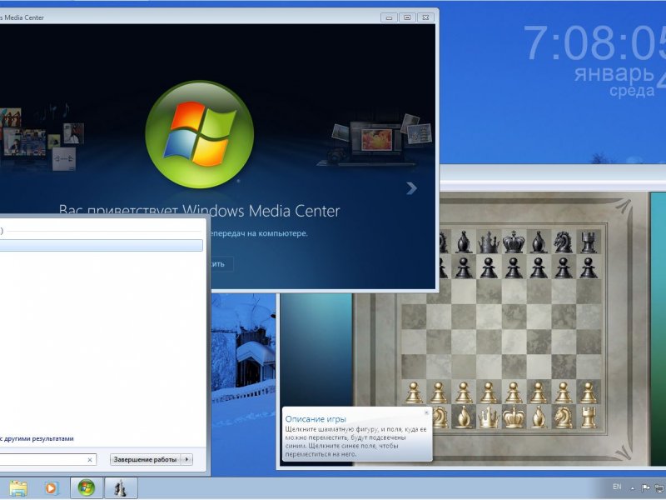Image resolution: width=666 pixels, height=500 pixels.
Task: Choose the black pawn in front of black rook
Action: pyautogui.click(x=589, y=267)
